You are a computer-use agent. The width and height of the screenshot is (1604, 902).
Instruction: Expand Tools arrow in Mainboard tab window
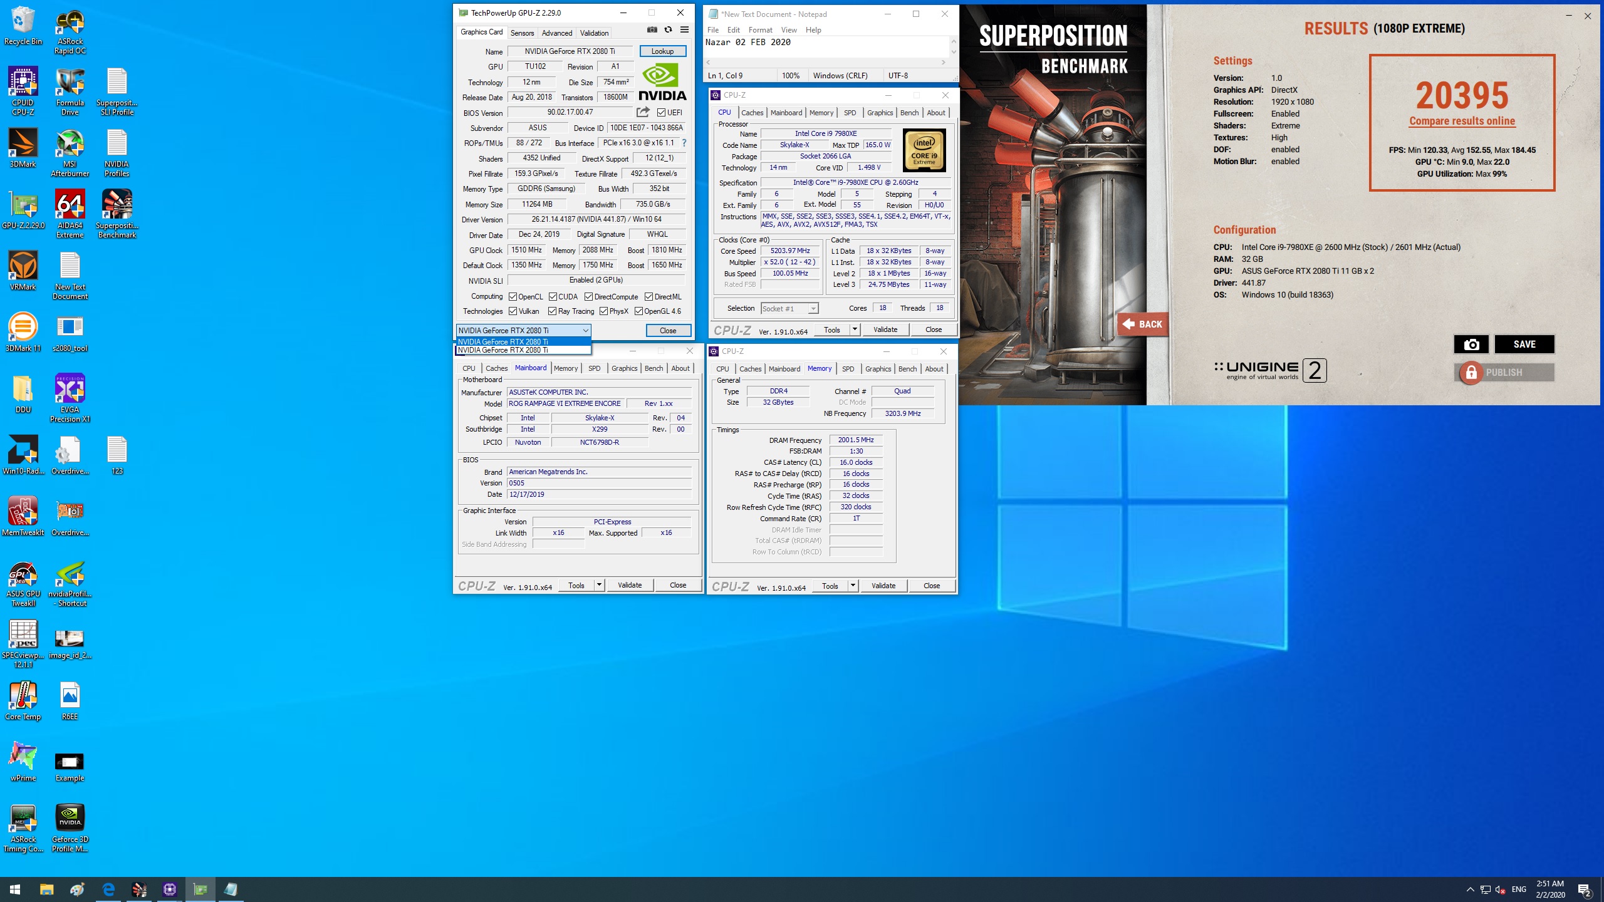pyautogui.click(x=599, y=585)
